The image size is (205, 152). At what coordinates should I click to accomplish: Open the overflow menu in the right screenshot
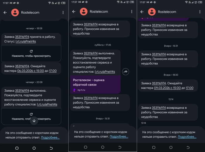coord(200,12)
